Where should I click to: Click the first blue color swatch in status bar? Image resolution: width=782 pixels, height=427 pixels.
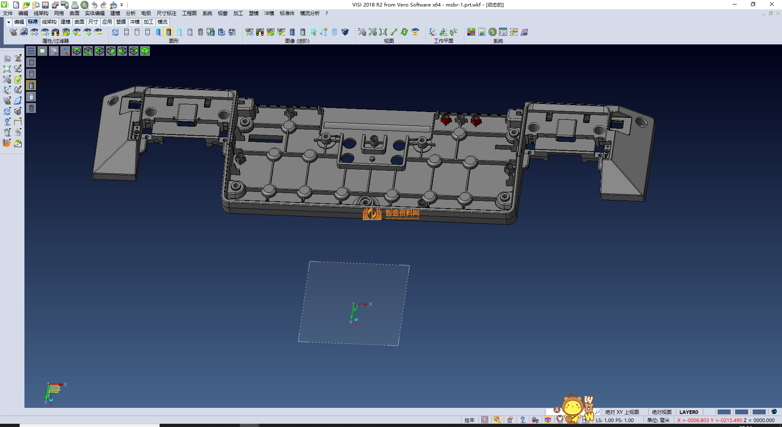pyautogui.click(x=724, y=412)
